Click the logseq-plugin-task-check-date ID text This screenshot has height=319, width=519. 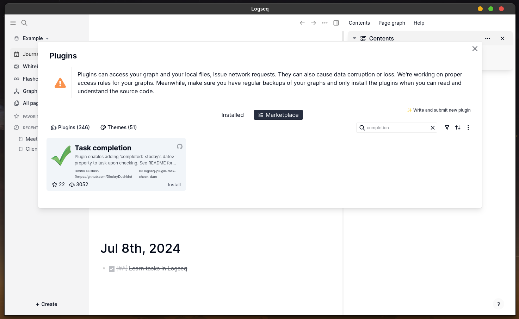tap(157, 174)
